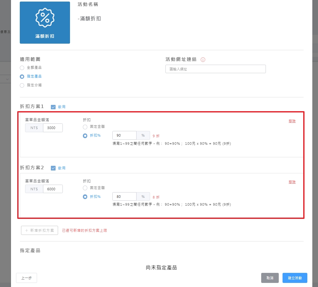Screen dimensions: 318x287
Task: Click the 6000 minimum amount field
Action: [x=52, y=189]
